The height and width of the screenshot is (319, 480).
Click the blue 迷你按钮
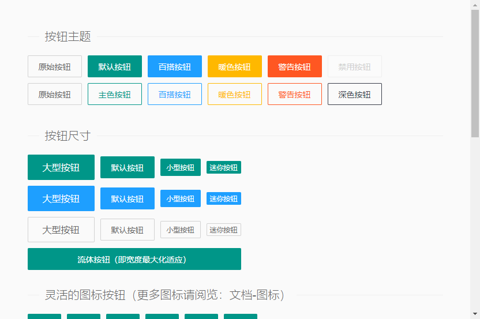[x=224, y=198]
